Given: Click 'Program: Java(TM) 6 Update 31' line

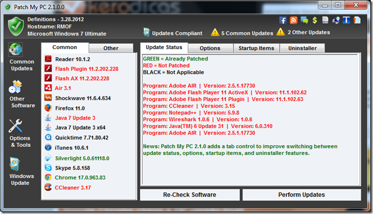Looking at the screenshot, I should coord(207,126).
